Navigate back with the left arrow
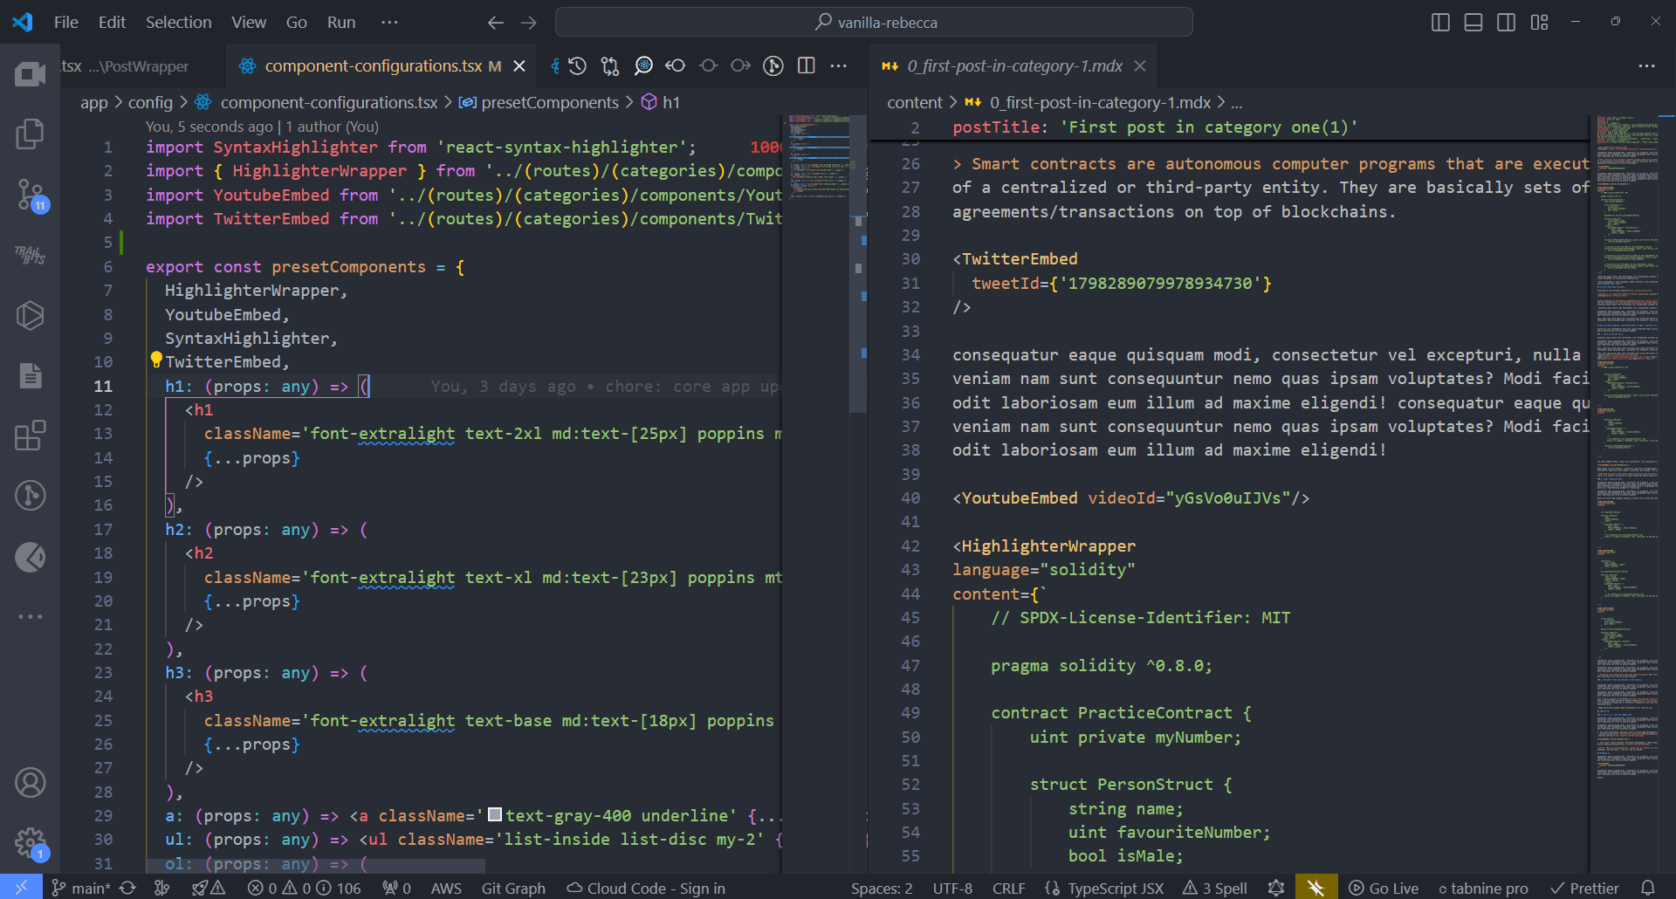 click(496, 23)
